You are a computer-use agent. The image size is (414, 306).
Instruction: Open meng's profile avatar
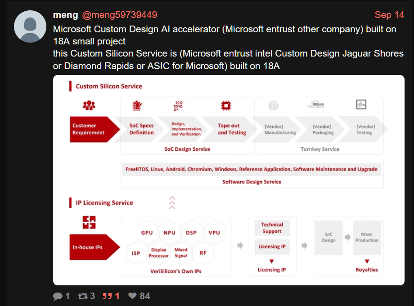[x=30, y=26]
